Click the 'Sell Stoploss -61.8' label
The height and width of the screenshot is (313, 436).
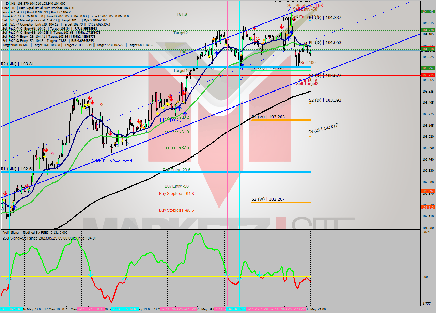coord(305,6)
